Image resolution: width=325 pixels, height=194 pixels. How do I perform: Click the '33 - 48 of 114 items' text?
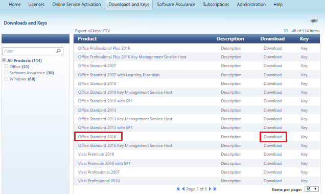tap(301, 31)
